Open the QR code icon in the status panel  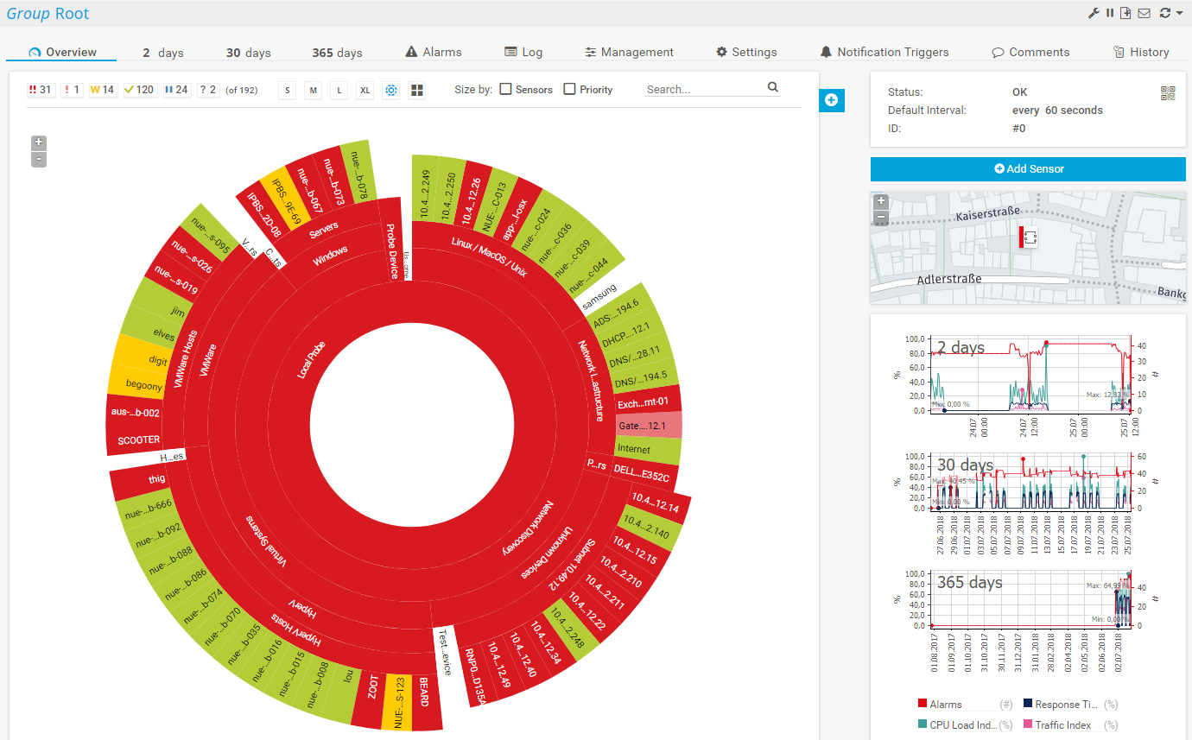click(1168, 93)
